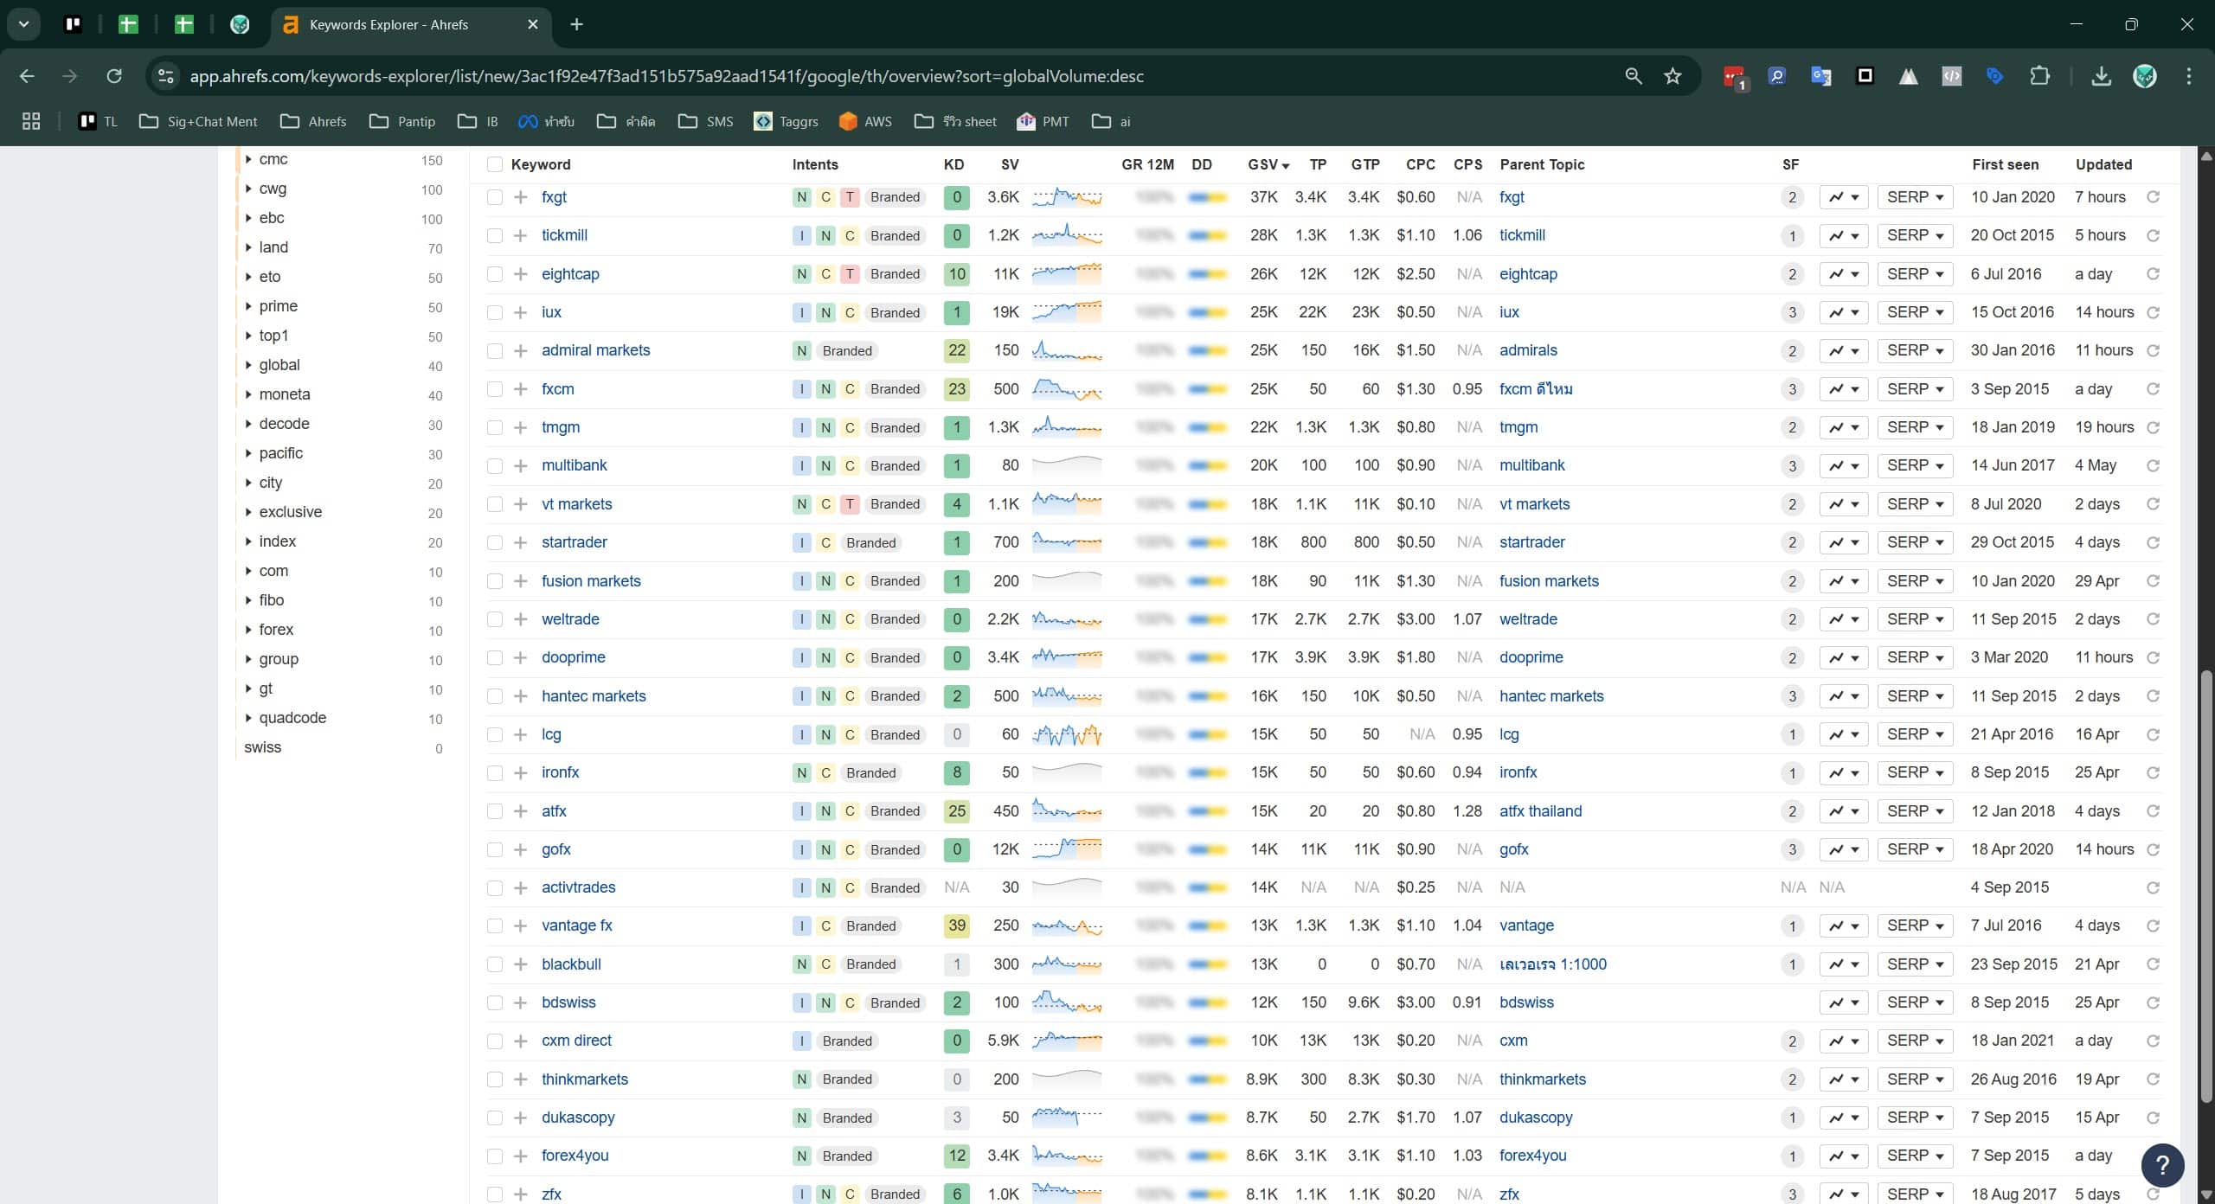Click the plus icon beside fxcm

(x=520, y=389)
